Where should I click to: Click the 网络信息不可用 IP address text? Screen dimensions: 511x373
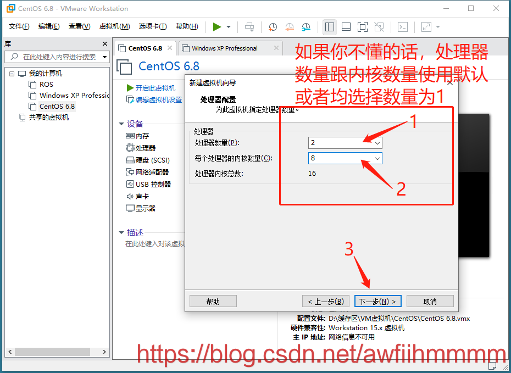(x=352, y=337)
